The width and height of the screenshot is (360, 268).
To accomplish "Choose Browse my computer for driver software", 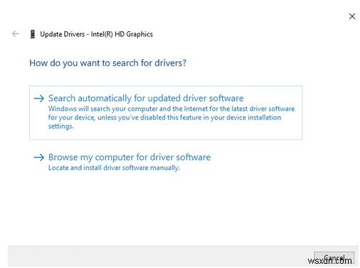I will pyautogui.click(x=129, y=157).
